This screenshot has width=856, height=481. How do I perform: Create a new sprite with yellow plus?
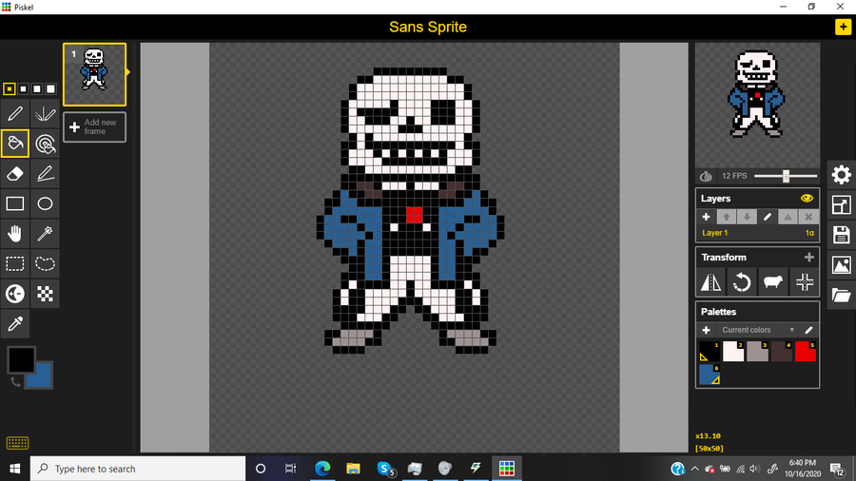(843, 27)
